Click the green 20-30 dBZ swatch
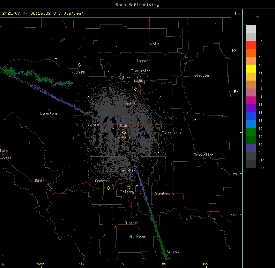 pyautogui.click(x=251, y=132)
